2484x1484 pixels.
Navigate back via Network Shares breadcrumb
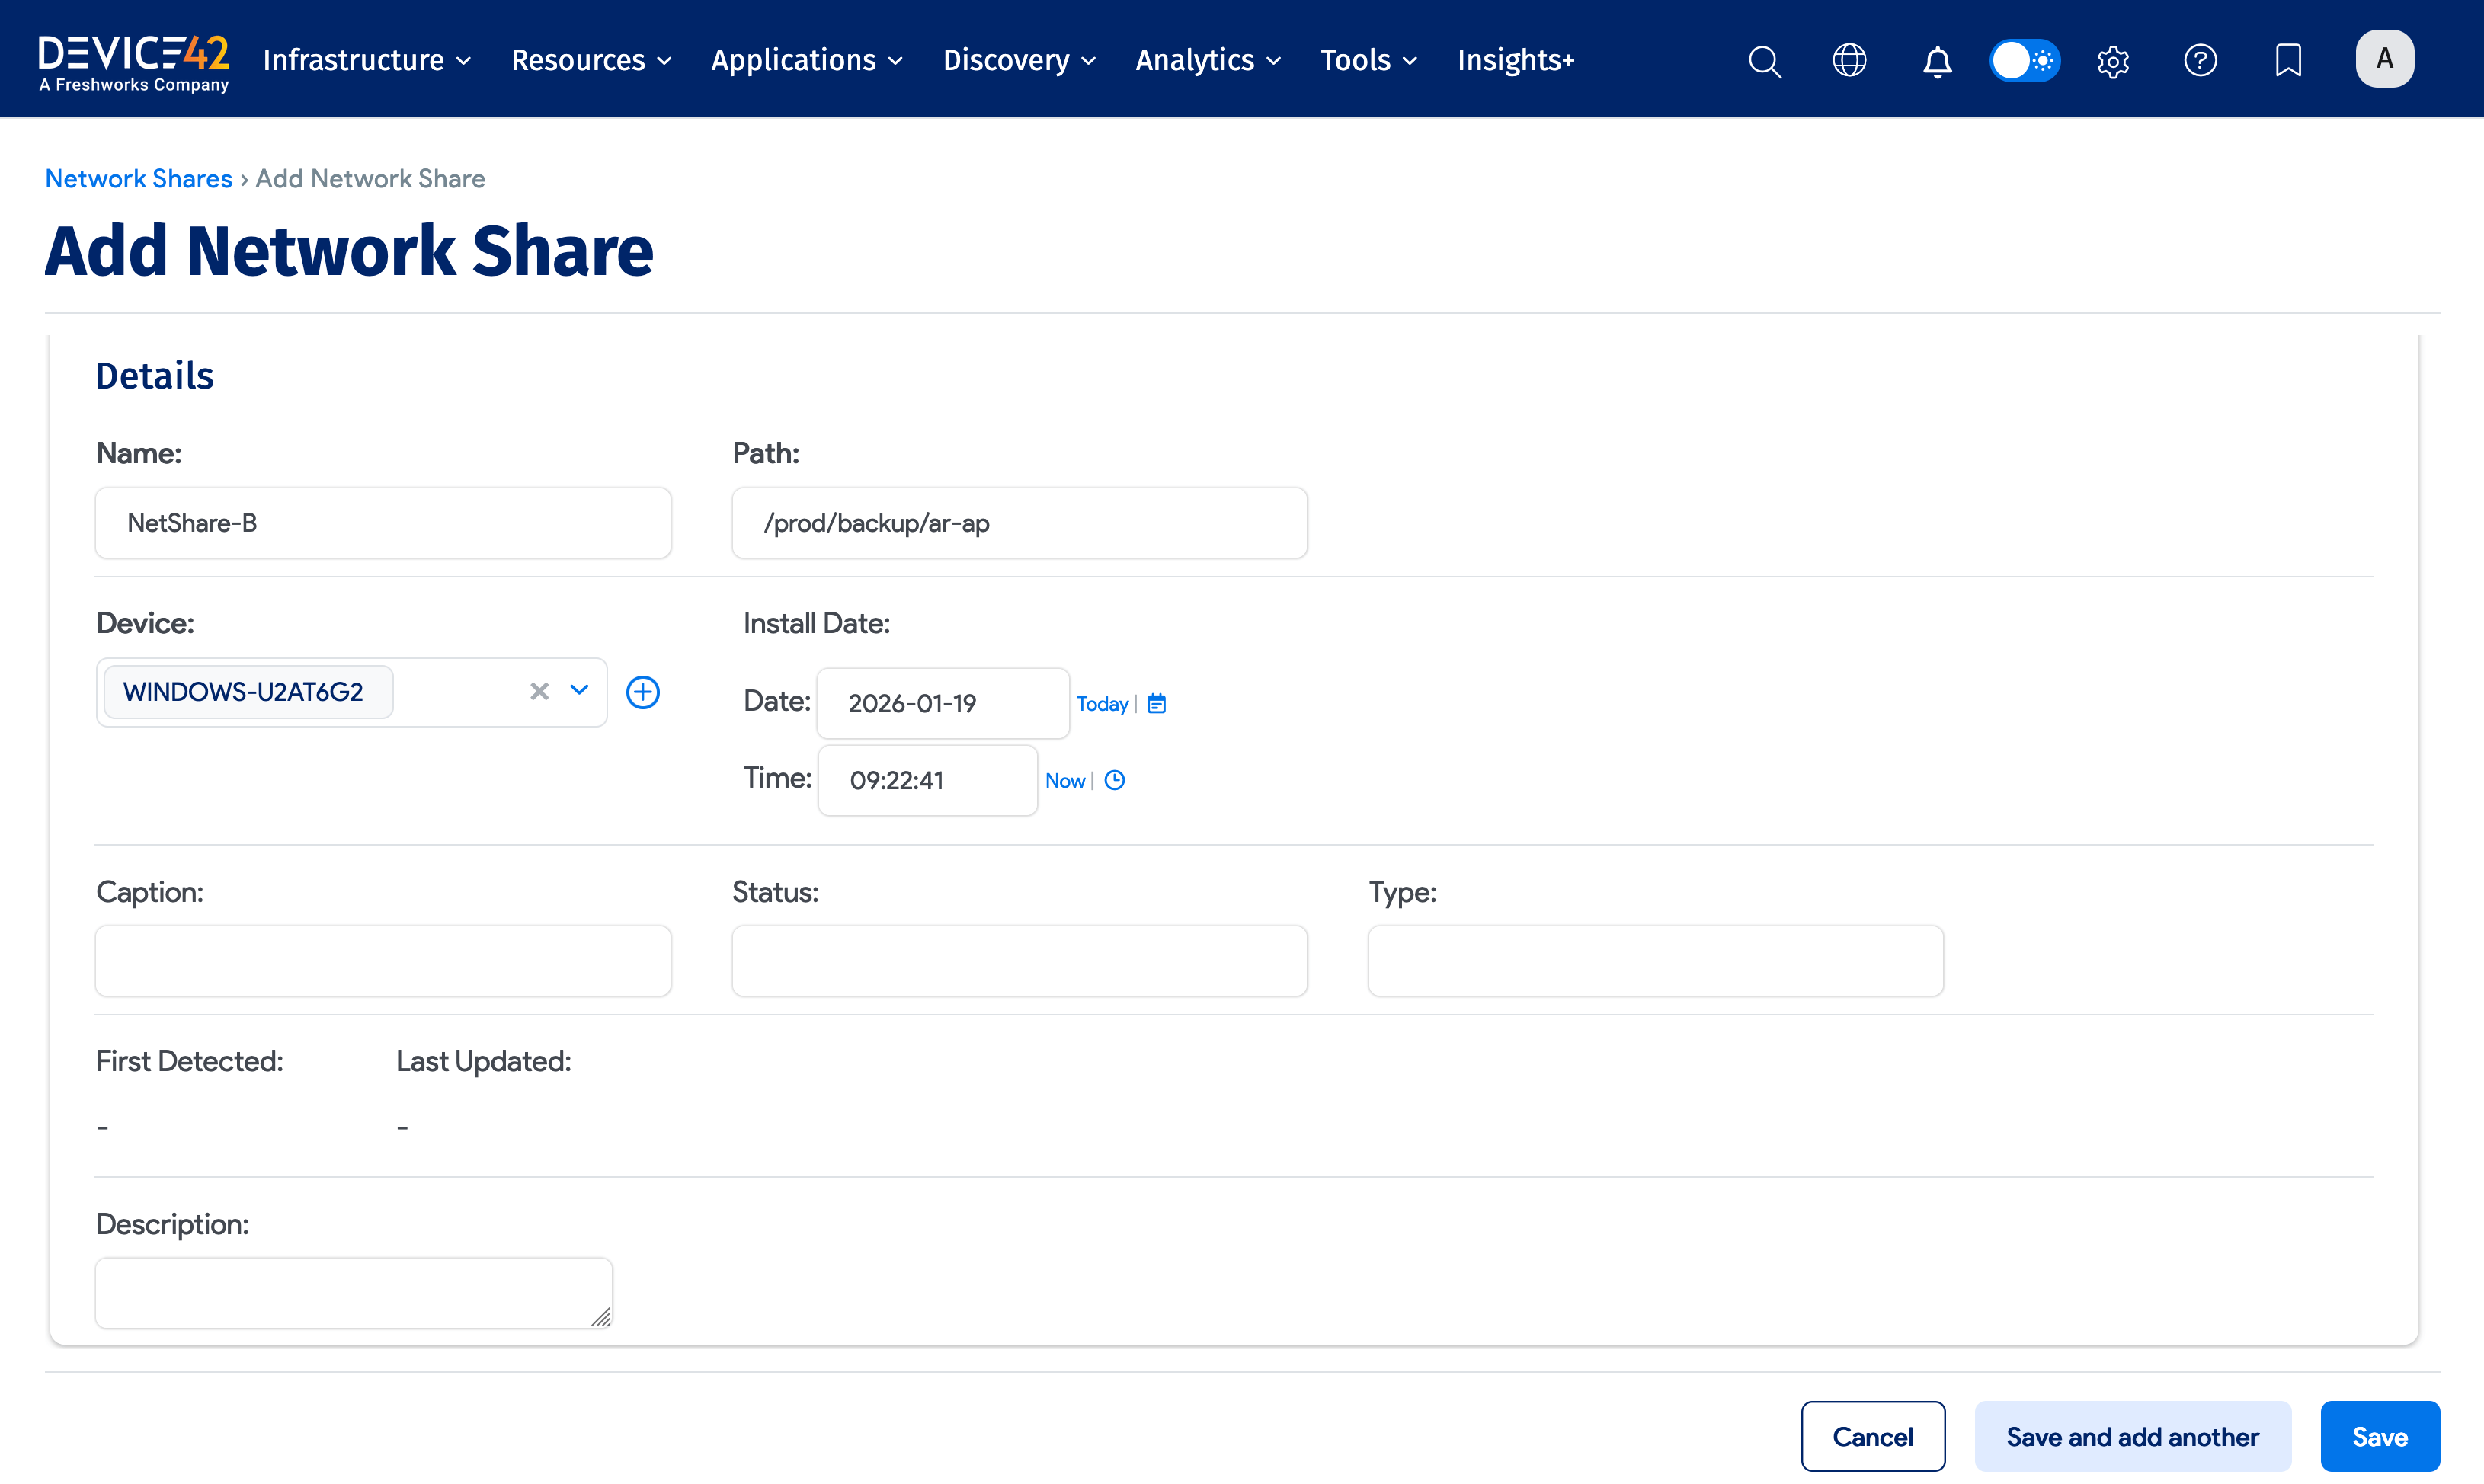pos(138,178)
